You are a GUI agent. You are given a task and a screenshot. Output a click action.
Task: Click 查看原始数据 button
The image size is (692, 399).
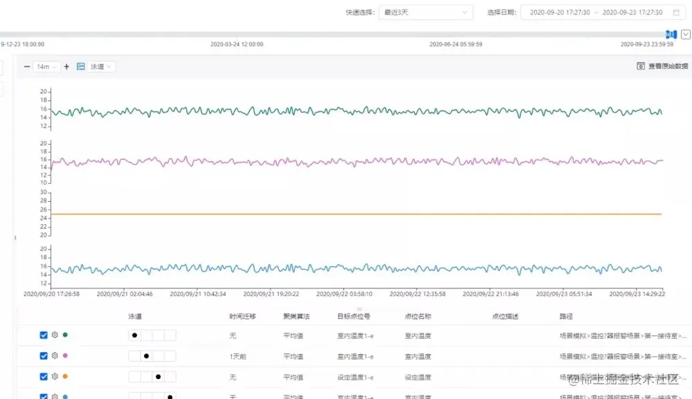click(662, 66)
